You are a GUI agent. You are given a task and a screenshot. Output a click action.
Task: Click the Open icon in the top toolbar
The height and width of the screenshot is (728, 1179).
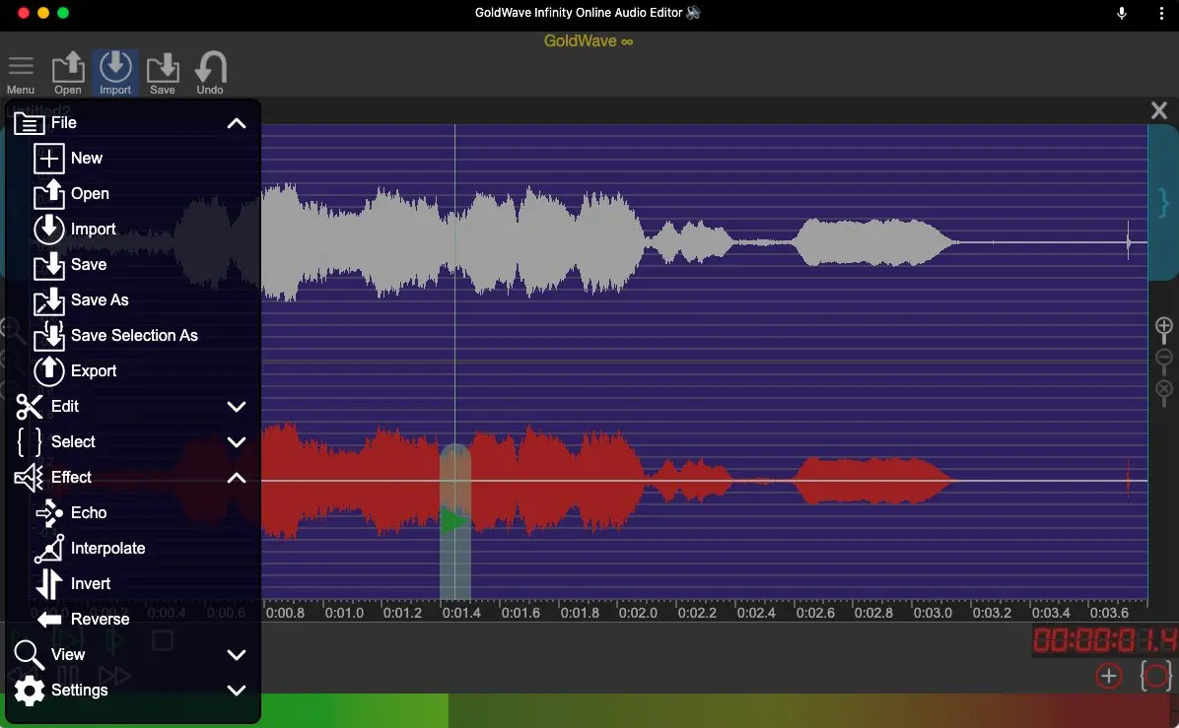68,74
